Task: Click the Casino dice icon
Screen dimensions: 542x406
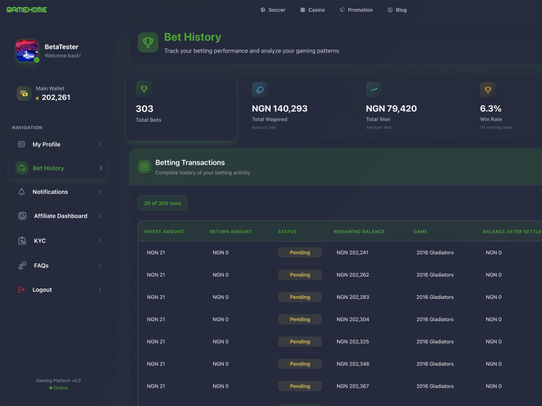Action: pyautogui.click(x=302, y=10)
